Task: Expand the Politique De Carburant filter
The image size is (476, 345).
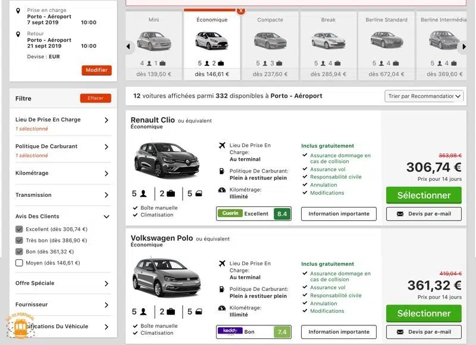Action: (x=107, y=147)
